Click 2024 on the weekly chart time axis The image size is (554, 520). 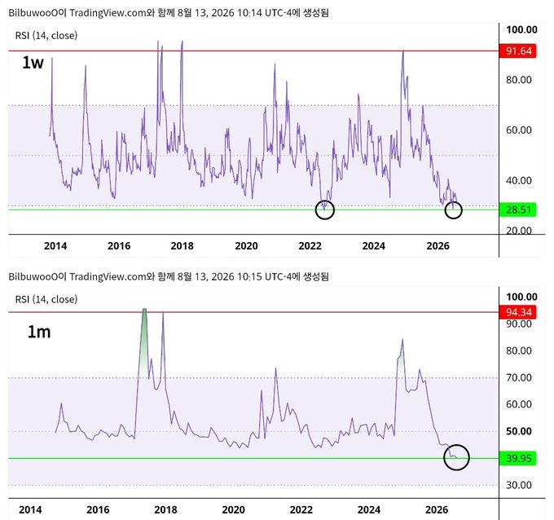(x=373, y=246)
